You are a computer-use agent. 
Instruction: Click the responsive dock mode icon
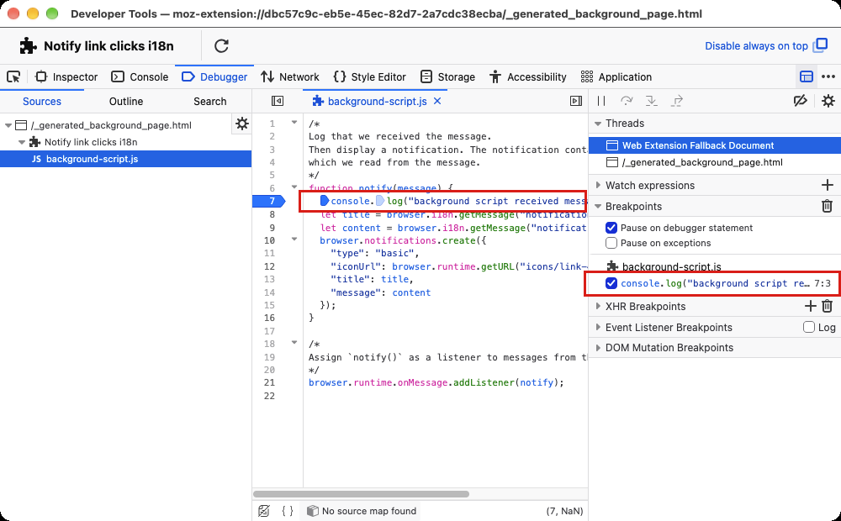(807, 76)
